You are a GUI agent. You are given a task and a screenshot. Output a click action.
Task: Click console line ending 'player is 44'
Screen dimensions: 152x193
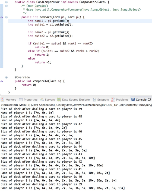[x=41, y=147]
